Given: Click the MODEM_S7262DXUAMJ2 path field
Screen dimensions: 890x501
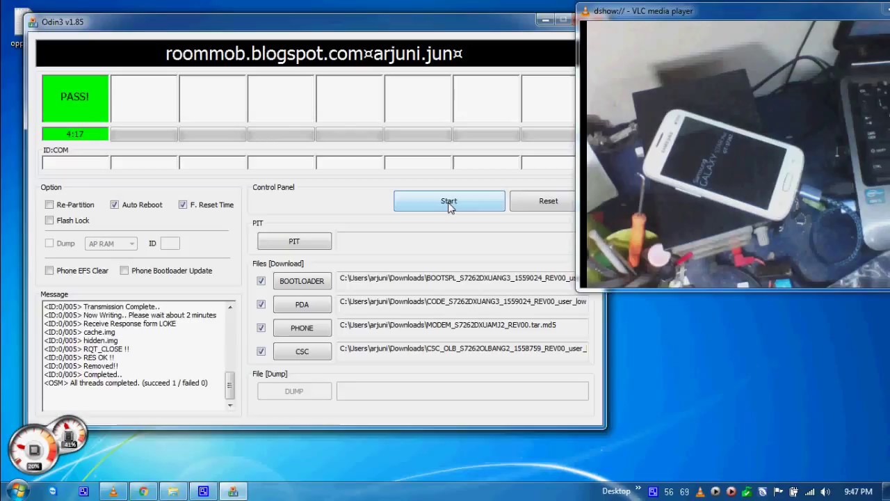Looking at the screenshot, I should [x=462, y=325].
